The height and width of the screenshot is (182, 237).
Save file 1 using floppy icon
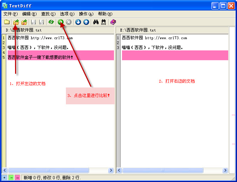(33, 22)
